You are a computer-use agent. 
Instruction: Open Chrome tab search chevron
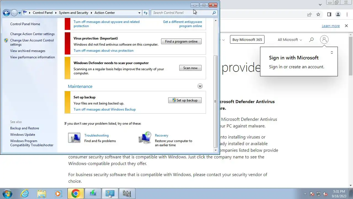[320, 4]
